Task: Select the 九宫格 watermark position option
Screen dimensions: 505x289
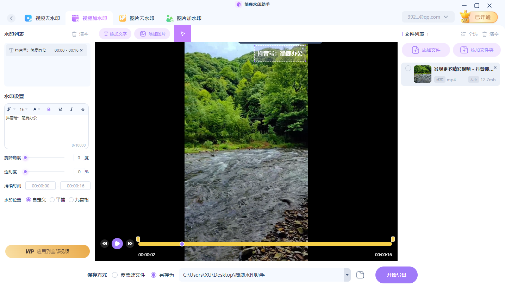Action: (x=79, y=200)
